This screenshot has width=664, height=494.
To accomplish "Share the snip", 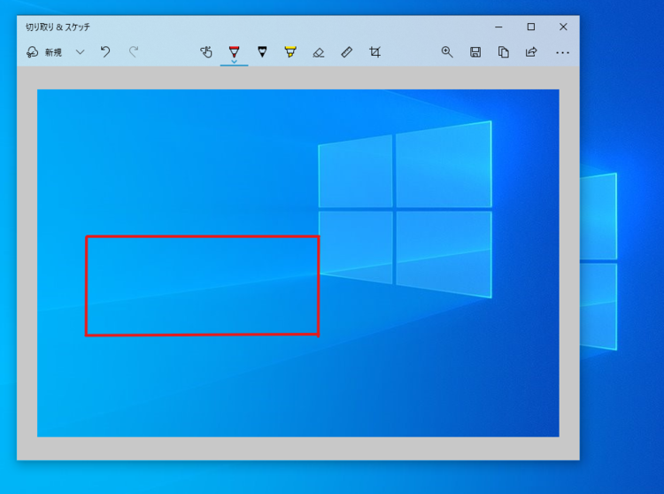I will [x=531, y=52].
